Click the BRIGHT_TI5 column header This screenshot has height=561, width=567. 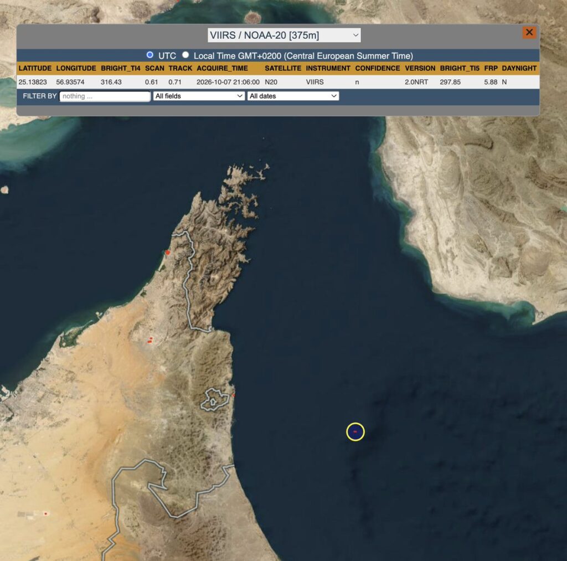459,68
